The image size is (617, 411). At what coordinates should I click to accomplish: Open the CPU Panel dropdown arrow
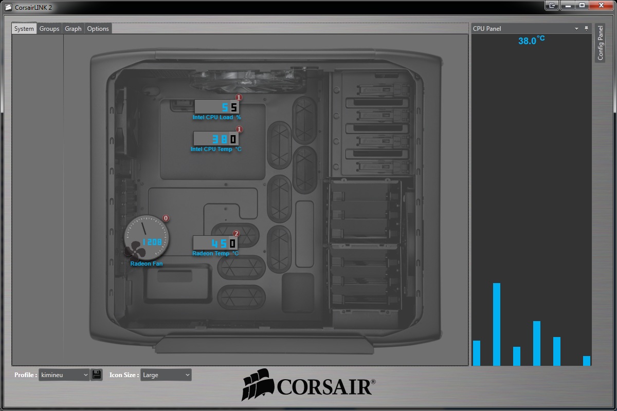[576, 29]
